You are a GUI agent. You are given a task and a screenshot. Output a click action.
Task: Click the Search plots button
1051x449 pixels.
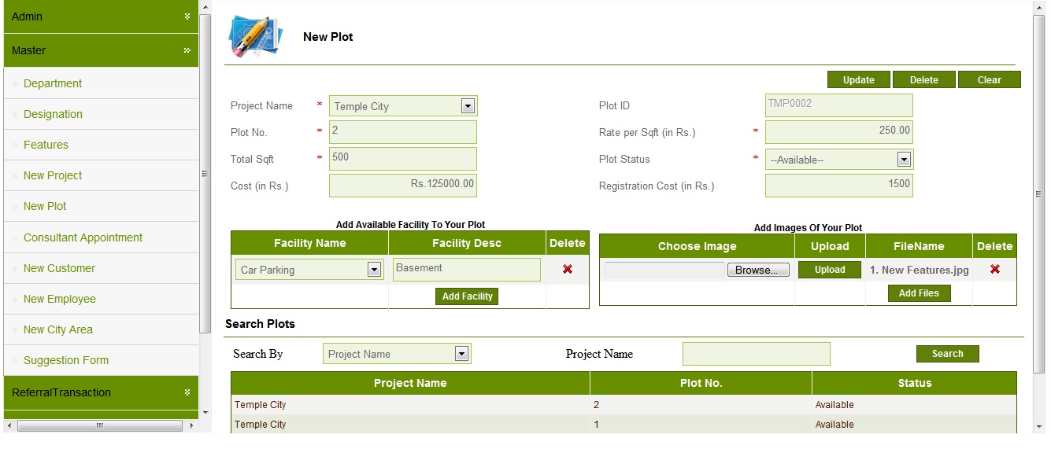[947, 354]
